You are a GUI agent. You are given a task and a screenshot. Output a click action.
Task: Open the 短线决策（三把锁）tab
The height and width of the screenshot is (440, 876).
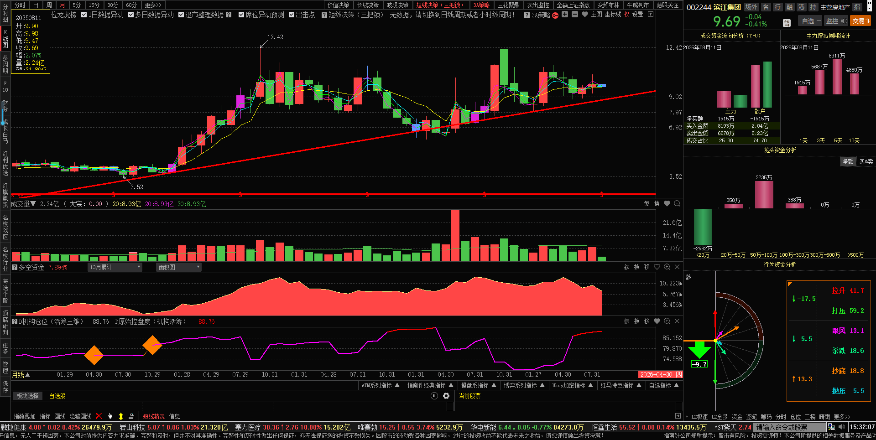440,5
